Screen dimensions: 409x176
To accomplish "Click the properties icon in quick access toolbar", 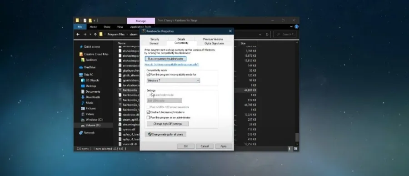I will (85, 20).
